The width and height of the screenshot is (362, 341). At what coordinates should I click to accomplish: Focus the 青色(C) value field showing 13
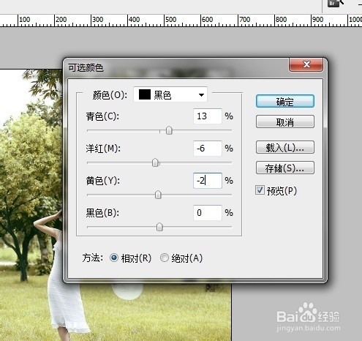coord(208,116)
